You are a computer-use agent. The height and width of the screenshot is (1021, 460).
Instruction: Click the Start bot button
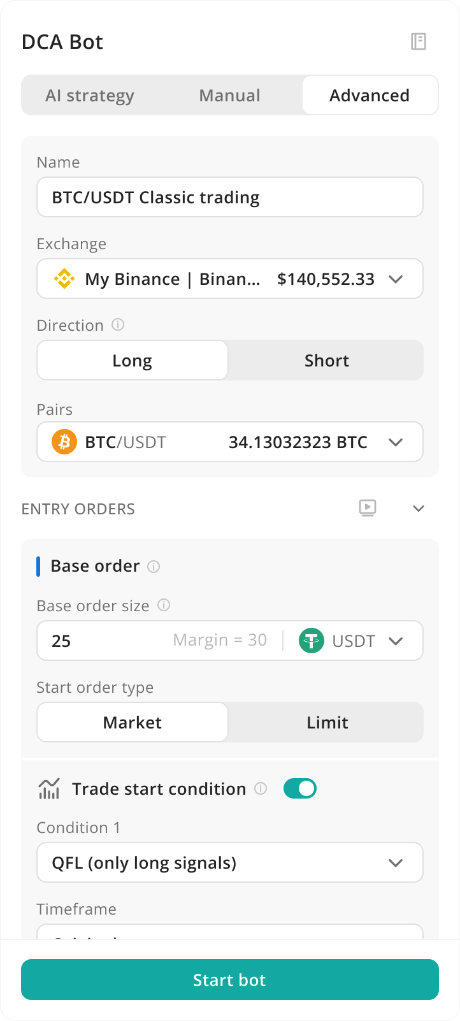click(230, 980)
